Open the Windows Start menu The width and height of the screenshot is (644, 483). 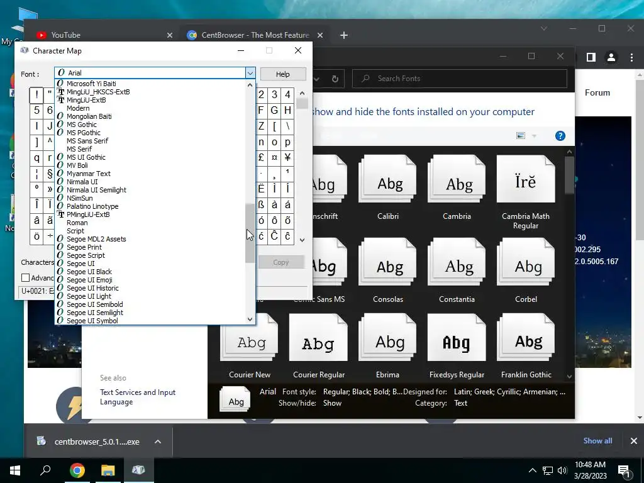coord(15,470)
